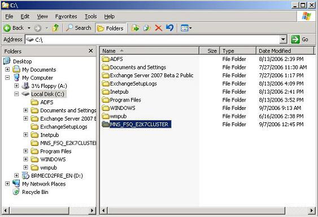The width and height of the screenshot is (318, 217).
Task: Expand Exchange Server 2007 tree node
Action: pyautogui.click(x=25, y=118)
